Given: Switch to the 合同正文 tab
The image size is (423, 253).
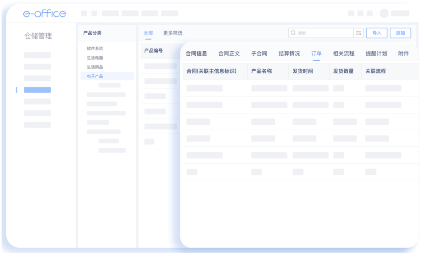Looking at the screenshot, I should [229, 54].
